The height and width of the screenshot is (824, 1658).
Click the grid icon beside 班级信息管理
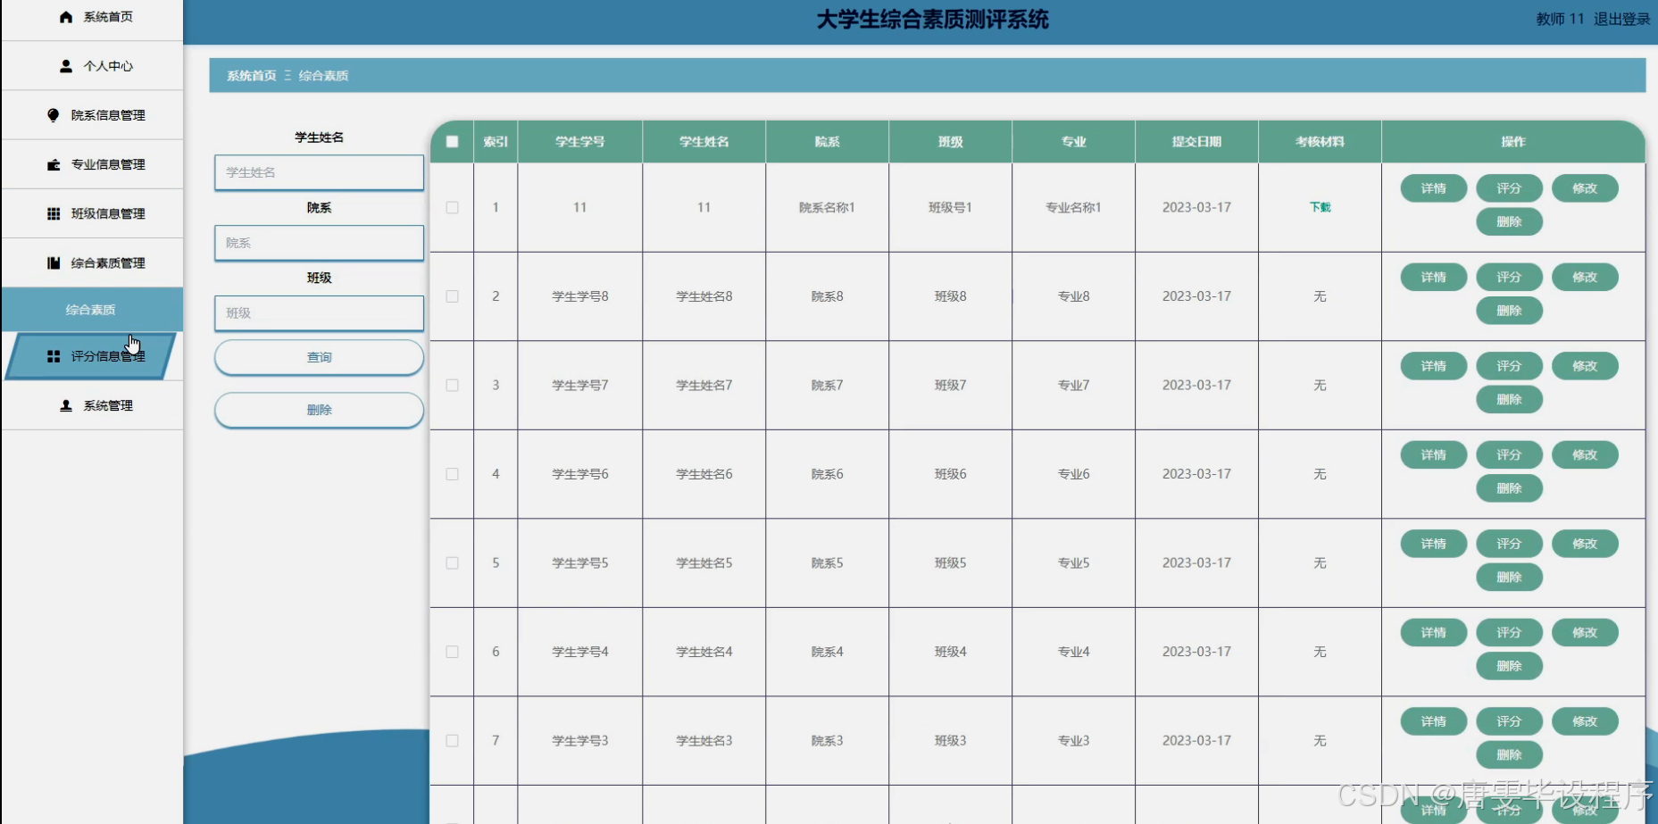click(x=54, y=213)
